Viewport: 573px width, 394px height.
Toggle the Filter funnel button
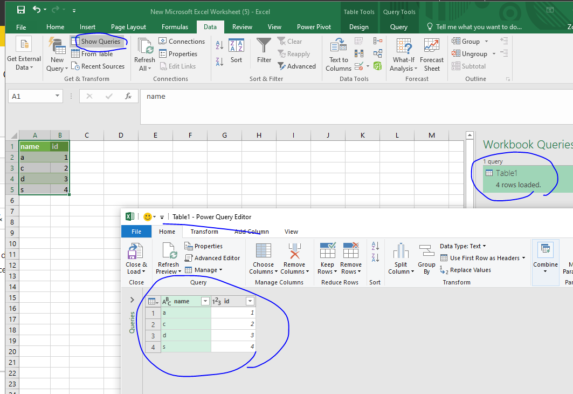pos(264,51)
